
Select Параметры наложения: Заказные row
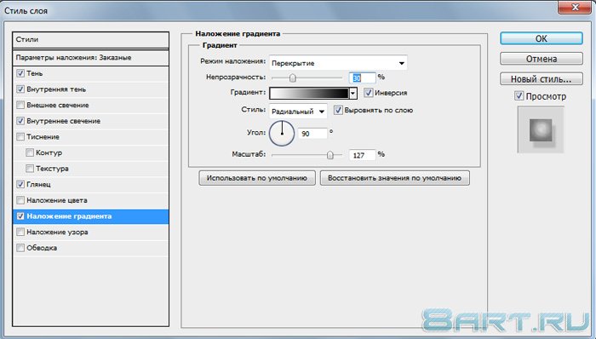pos(90,58)
